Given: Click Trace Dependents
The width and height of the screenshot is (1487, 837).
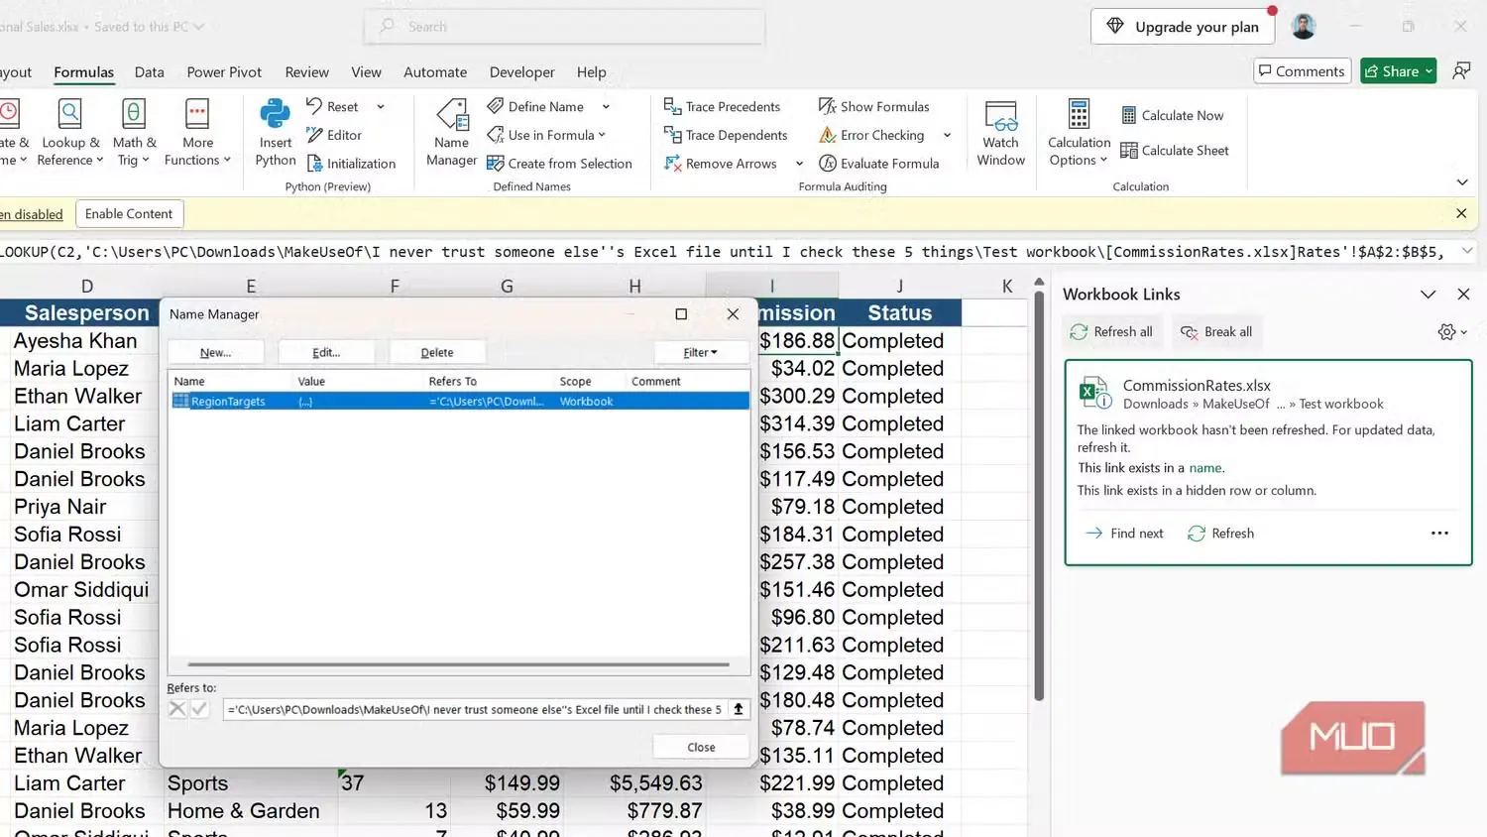Looking at the screenshot, I should tap(726, 135).
